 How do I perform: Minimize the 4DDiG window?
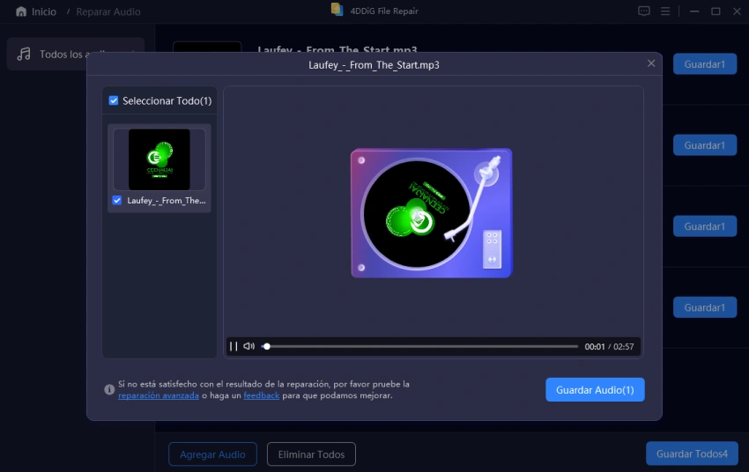694,11
